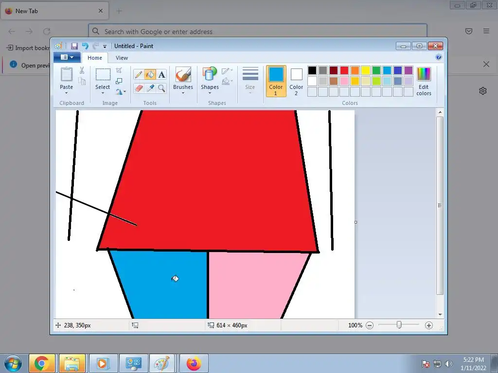Click Firefox reload button
The height and width of the screenshot is (373, 498).
[x=47, y=32]
